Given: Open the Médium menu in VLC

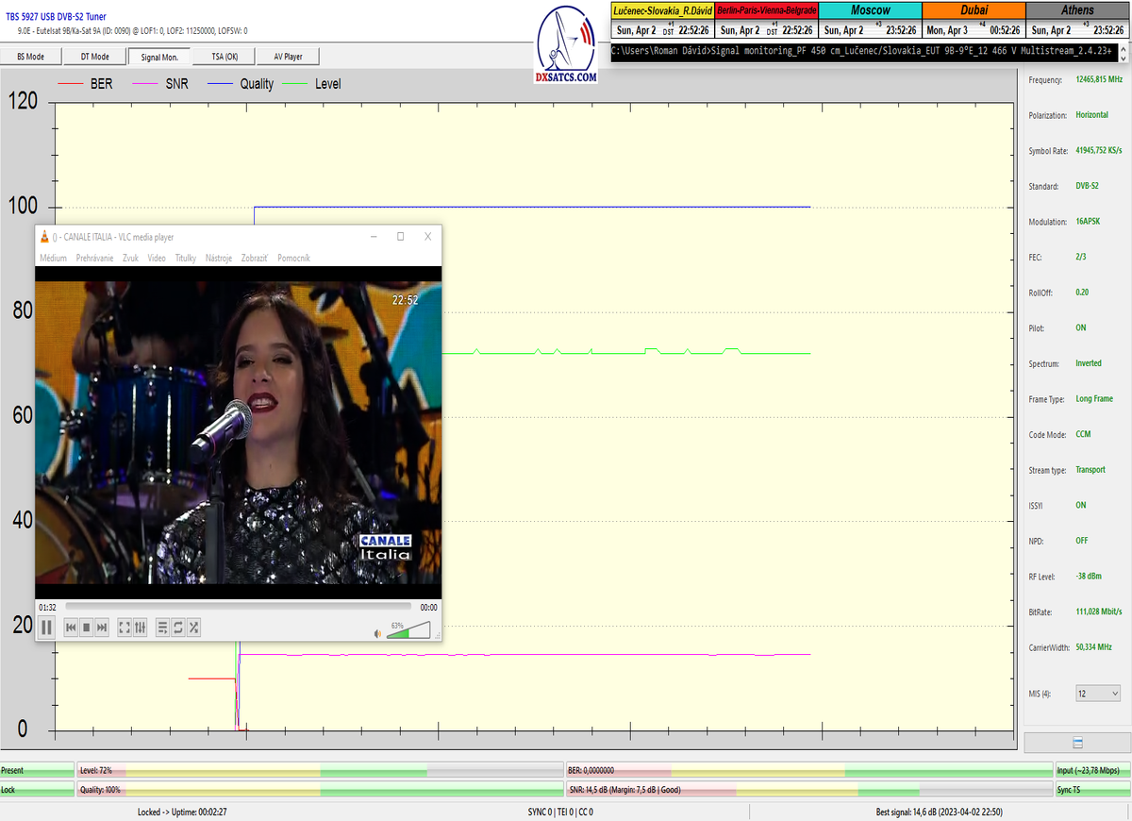Looking at the screenshot, I should click(x=53, y=258).
